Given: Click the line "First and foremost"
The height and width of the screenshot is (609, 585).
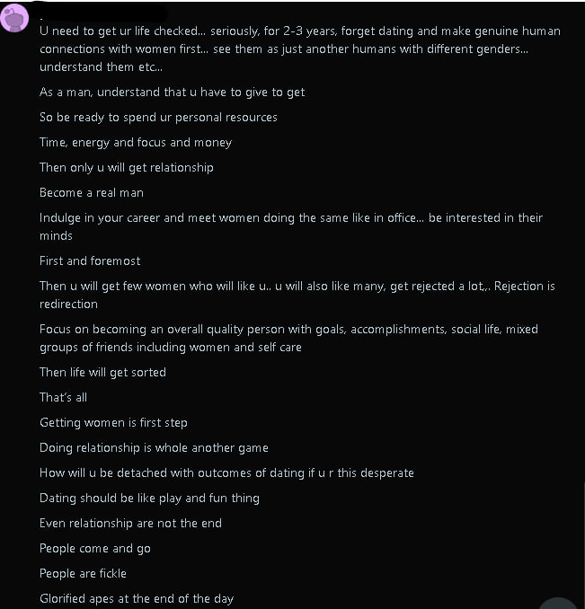Looking at the screenshot, I should pyautogui.click(x=90, y=260).
